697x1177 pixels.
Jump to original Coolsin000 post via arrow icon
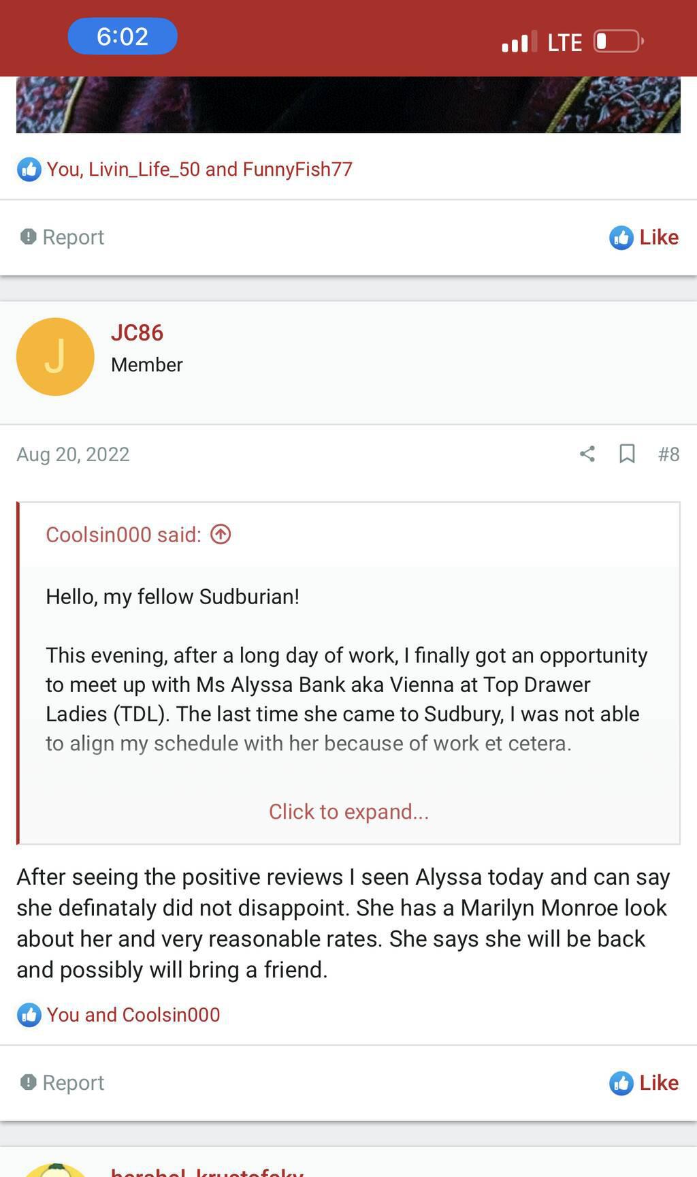221,535
